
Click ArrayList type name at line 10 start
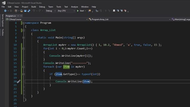pos(50,45)
